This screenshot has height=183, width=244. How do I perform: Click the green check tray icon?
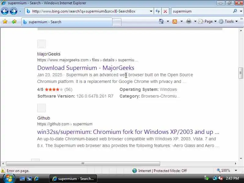[x=207, y=178]
